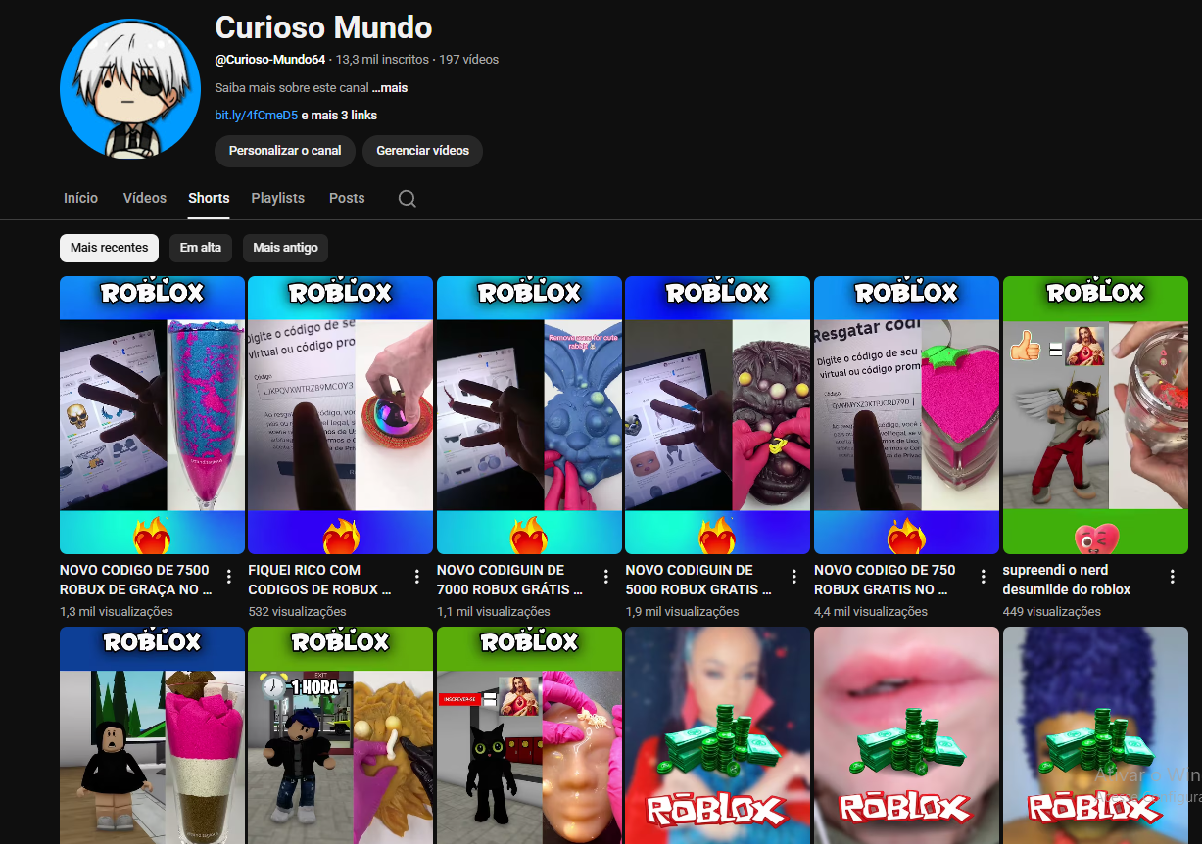Open options menu for NOVO CODIGO DE 750 ROBUX short
1202x844 pixels.
984,577
